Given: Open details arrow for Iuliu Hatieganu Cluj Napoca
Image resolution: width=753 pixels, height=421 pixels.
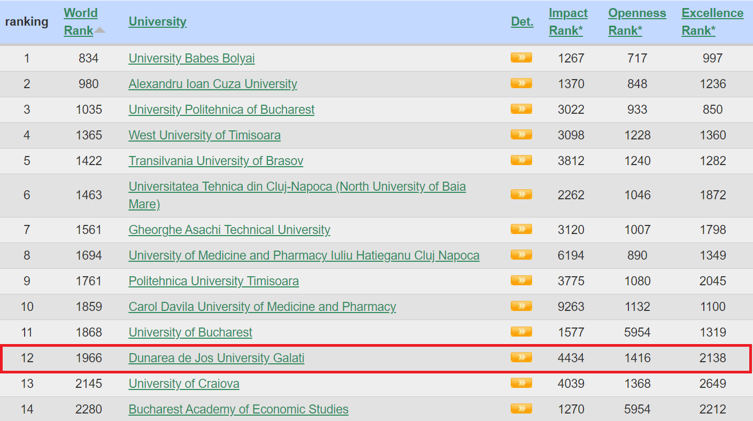Looking at the screenshot, I should 521,255.
